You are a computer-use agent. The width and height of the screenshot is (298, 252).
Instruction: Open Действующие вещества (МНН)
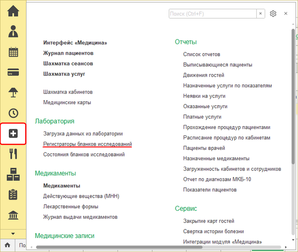[x=81, y=196]
